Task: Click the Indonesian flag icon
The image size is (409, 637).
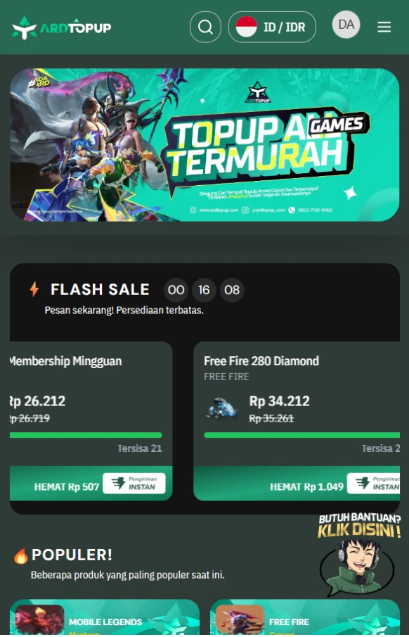Action: [x=246, y=27]
